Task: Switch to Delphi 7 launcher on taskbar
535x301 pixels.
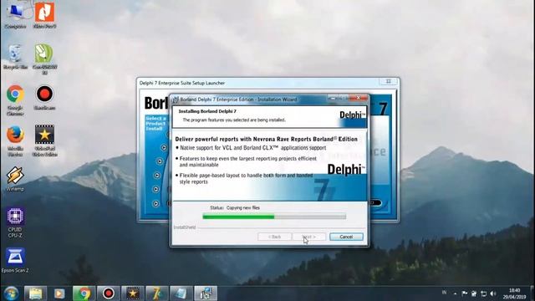Action: (x=157, y=293)
